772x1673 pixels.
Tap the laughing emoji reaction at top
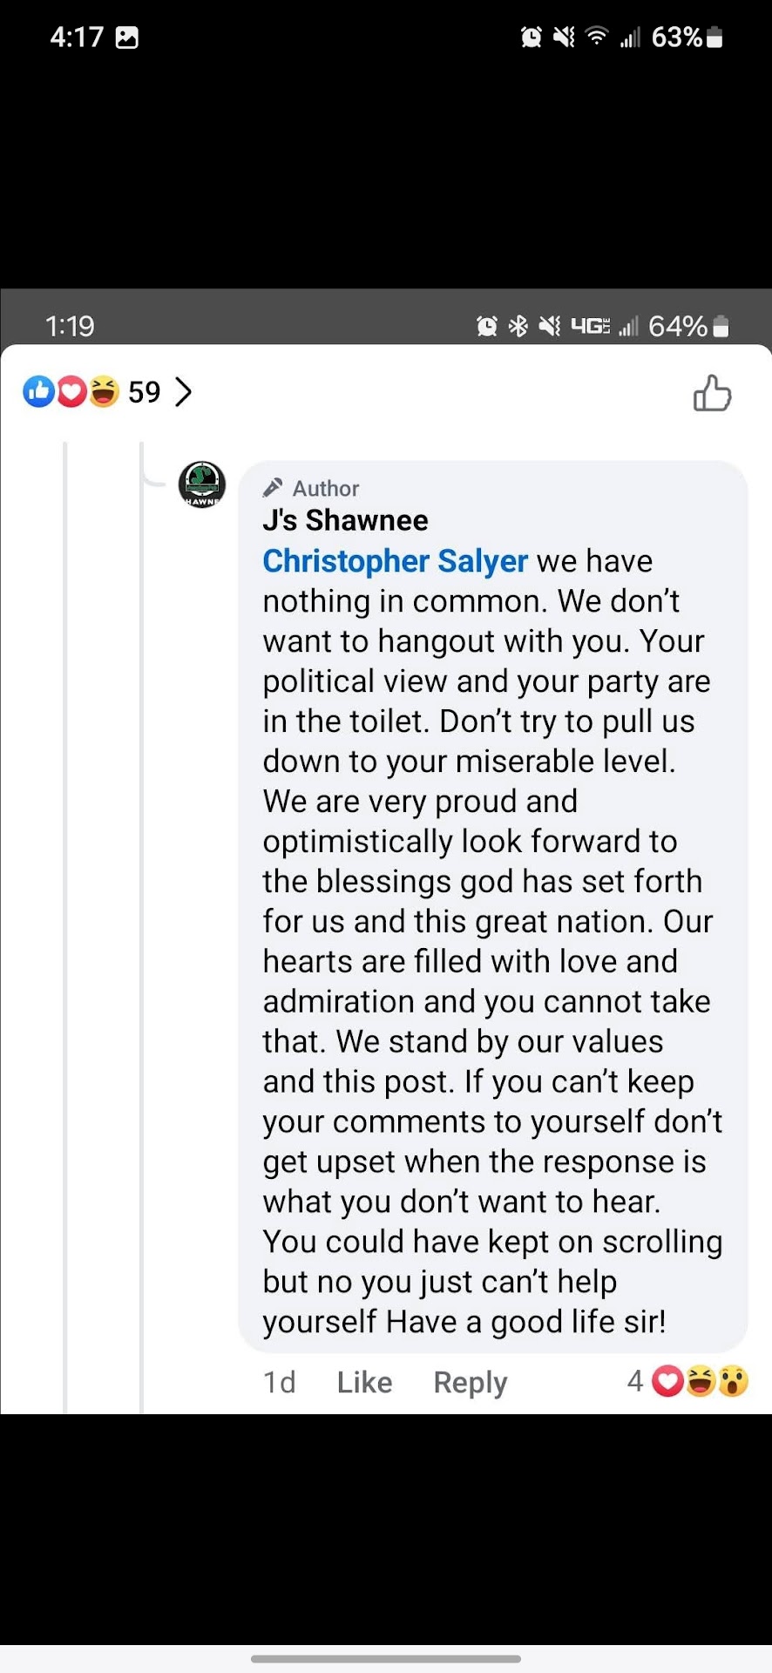tap(103, 392)
